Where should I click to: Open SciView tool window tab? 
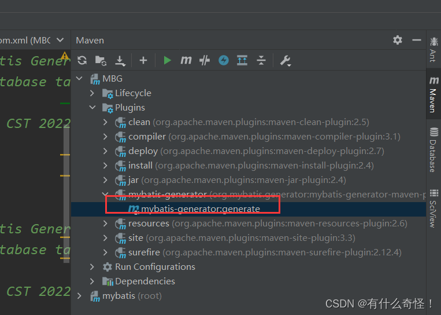pos(433,208)
